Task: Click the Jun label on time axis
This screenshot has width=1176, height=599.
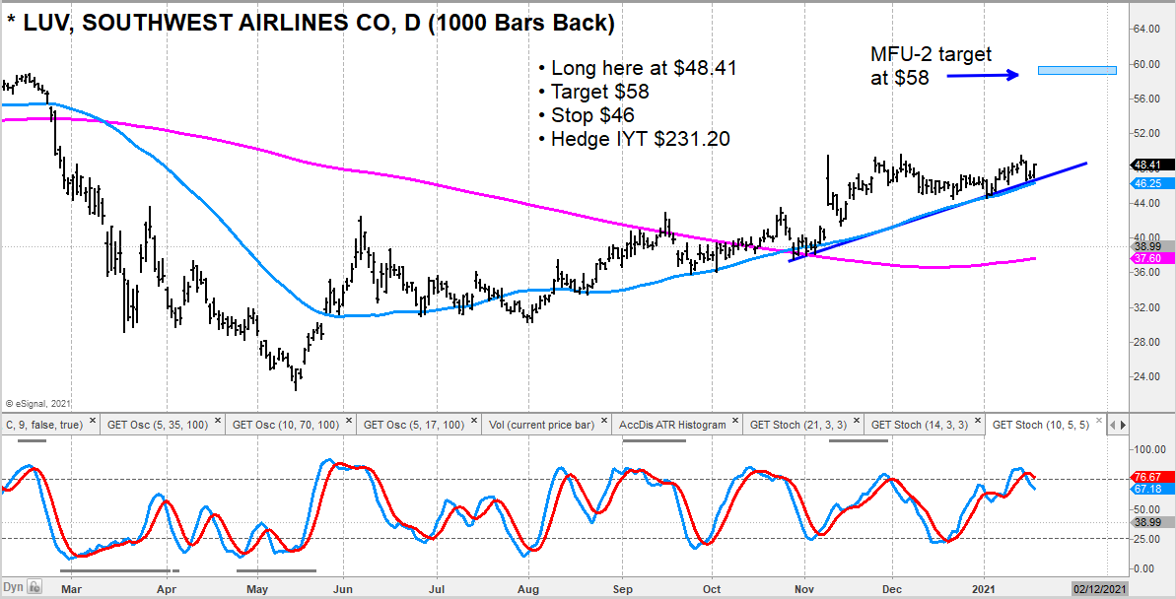Action: coord(343,589)
